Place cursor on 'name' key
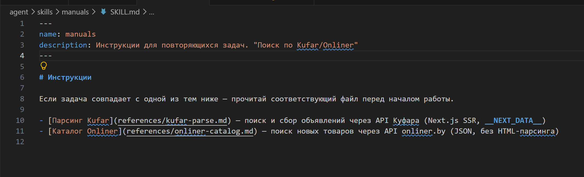 (48, 34)
